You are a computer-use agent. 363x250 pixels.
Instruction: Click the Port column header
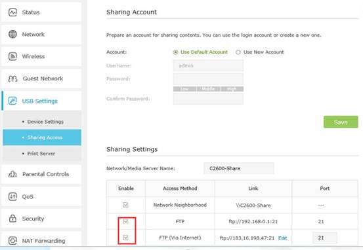tap(324, 188)
